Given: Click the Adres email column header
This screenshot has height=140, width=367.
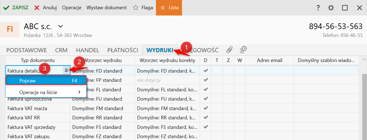Looking at the screenshot, I should click(270, 60).
